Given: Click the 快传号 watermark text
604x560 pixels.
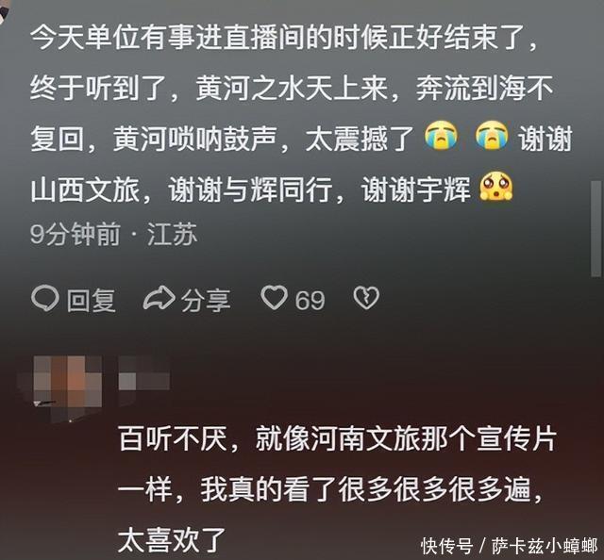Looking at the screenshot, I should (446, 545).
